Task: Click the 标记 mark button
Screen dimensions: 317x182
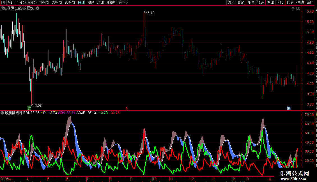Action: point(290,3)
